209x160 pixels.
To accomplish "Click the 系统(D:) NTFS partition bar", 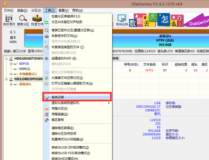I will click(x=165, y=40).
